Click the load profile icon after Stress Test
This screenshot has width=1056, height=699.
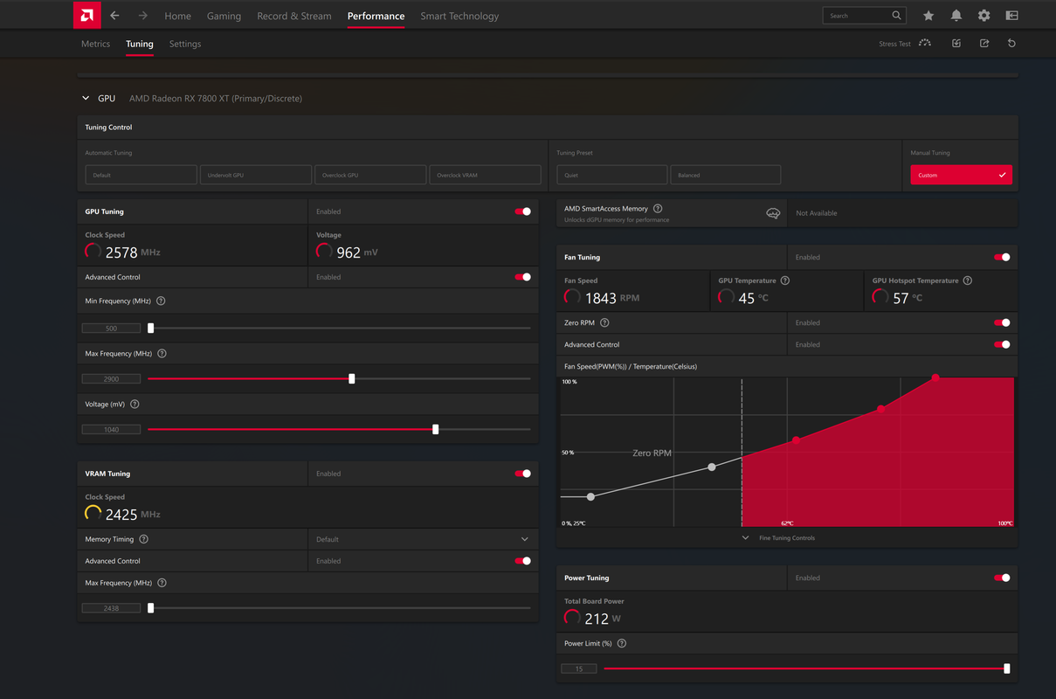coord(956,43)
